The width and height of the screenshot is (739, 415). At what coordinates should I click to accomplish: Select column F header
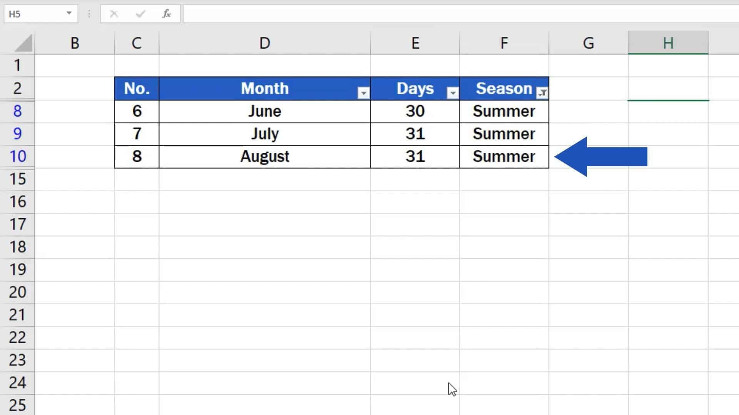[x=504, y=43]
